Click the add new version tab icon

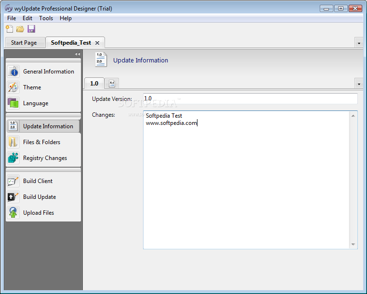point(112,84)
